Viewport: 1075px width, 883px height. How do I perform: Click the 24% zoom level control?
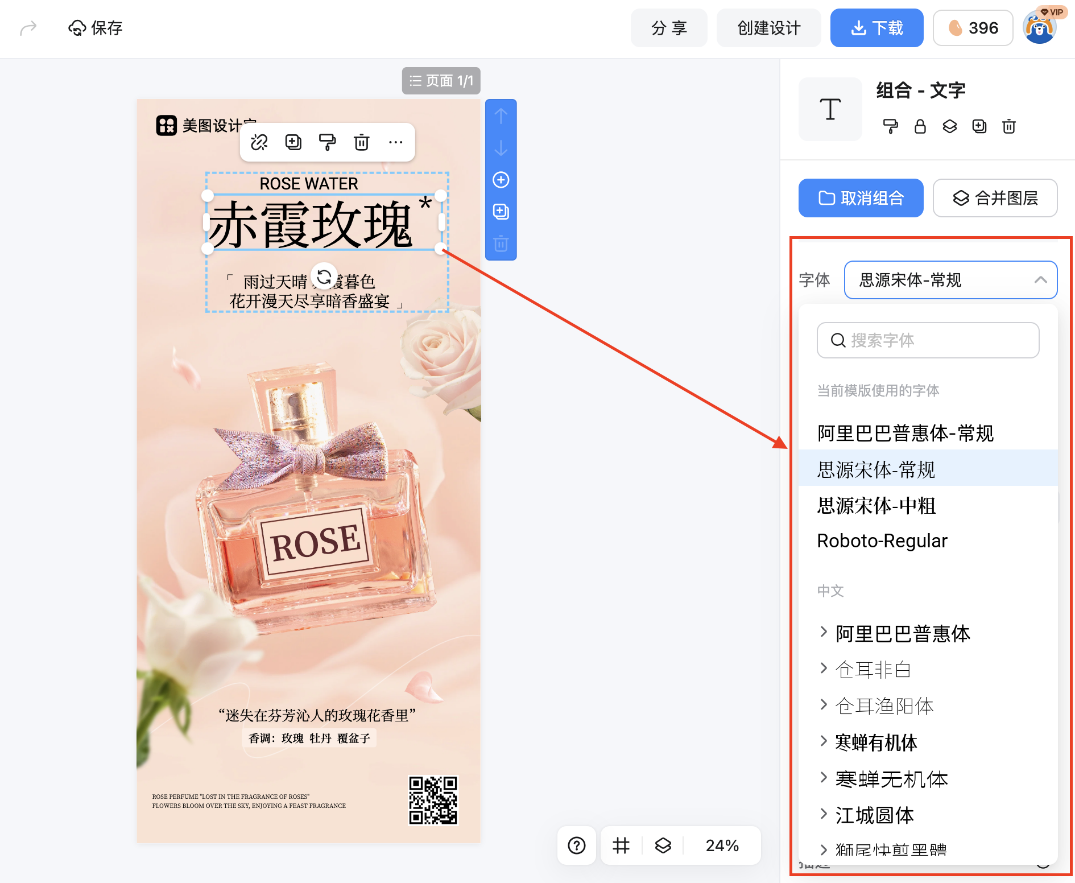pyautogui.click(x=722, y=845)
